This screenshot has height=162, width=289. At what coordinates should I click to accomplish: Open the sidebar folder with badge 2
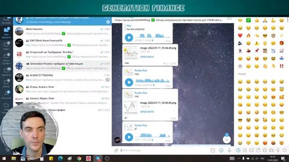[6, 59]
